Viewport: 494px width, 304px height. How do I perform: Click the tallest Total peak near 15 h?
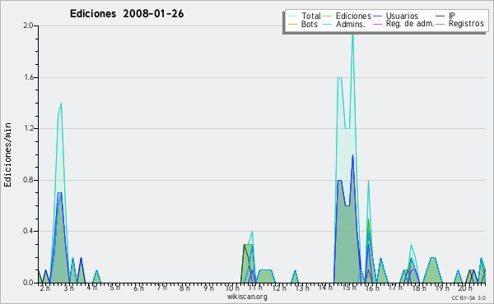352,34
